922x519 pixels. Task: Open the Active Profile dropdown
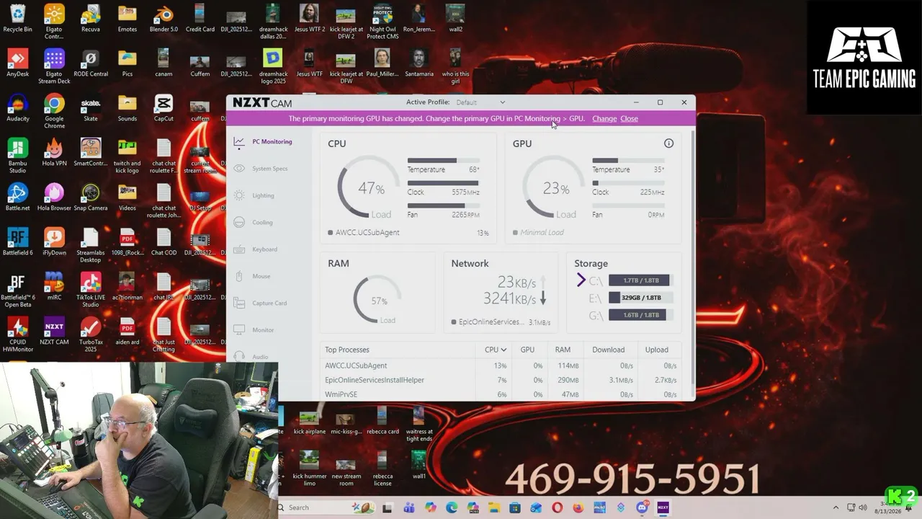click(x=480, y=102)
